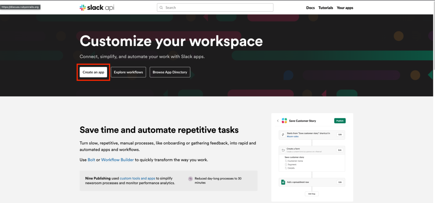Click Edit on Add a spreadsheet row step

point(340,182)
